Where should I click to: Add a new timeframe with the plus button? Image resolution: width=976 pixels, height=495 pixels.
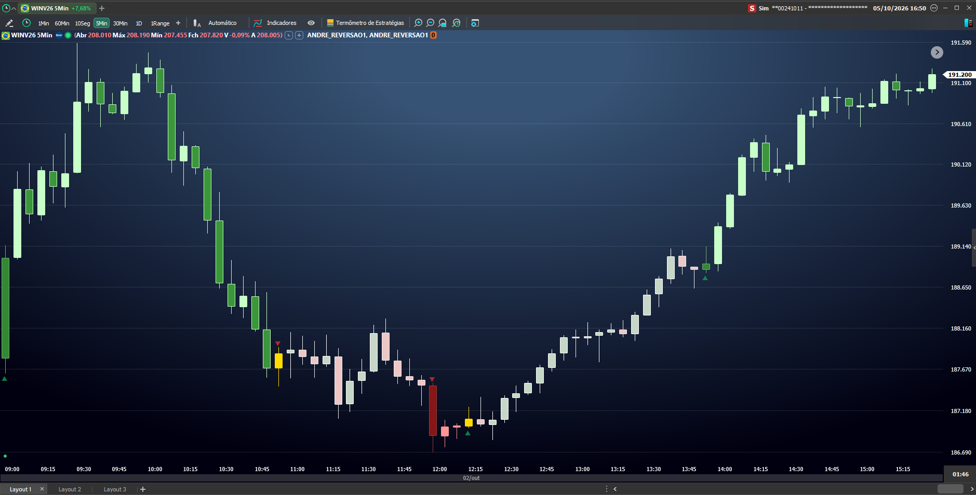(x=178, y=23)
